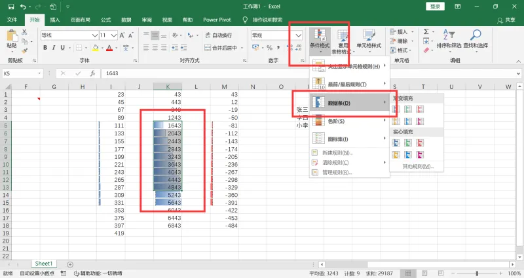Click the Clear eraser icon

coord(426,50)
